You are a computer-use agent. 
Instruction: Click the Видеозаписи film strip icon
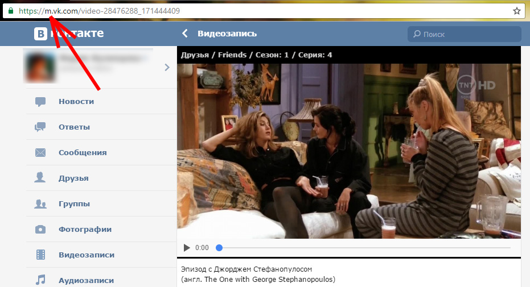point(40,255)
